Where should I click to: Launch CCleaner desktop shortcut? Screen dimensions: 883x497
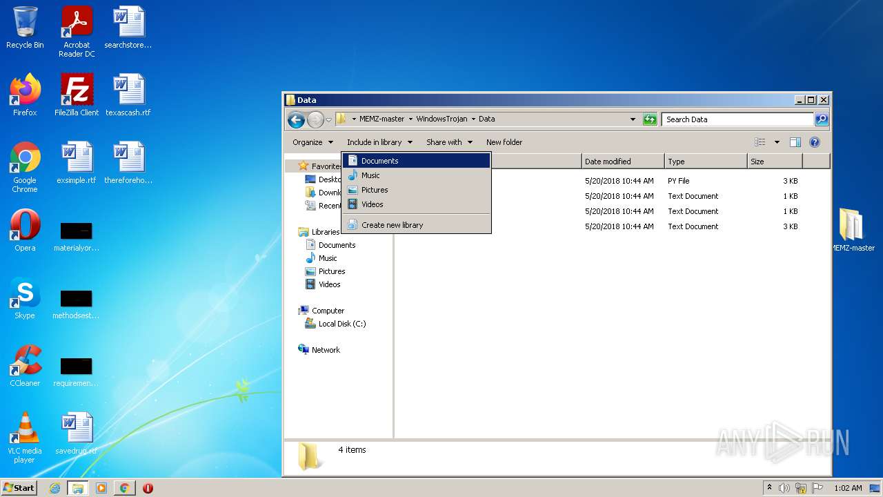pyautogui.click(x=25, y=365)
